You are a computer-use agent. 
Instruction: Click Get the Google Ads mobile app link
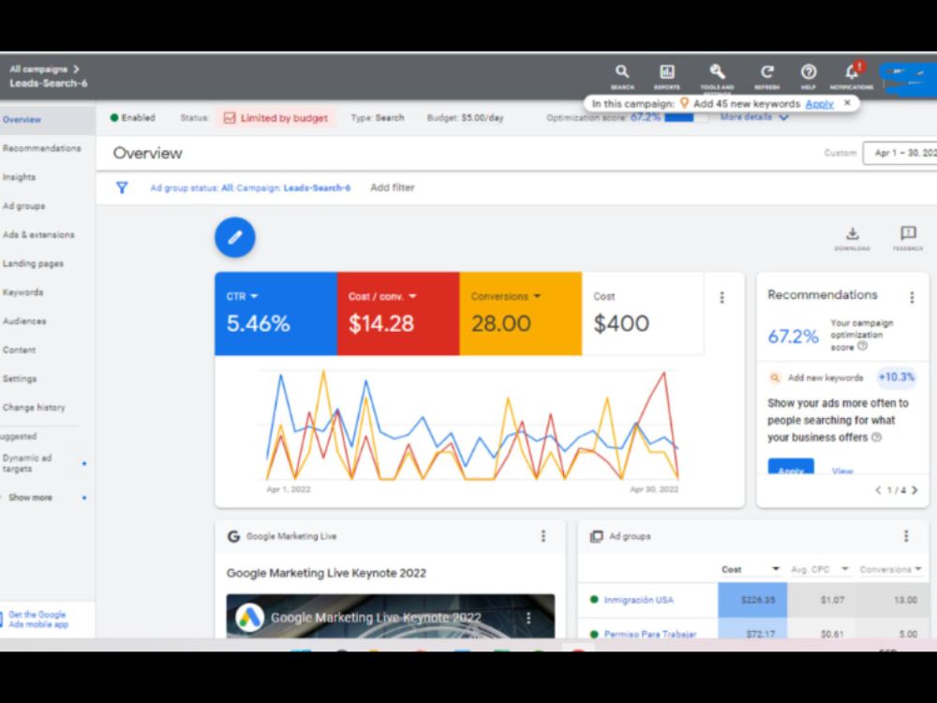(38, 620)
